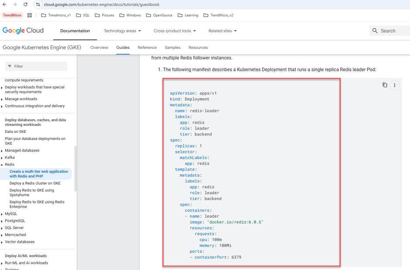Expand the Memcached section

pyautogui.click(x=15, y=235)
